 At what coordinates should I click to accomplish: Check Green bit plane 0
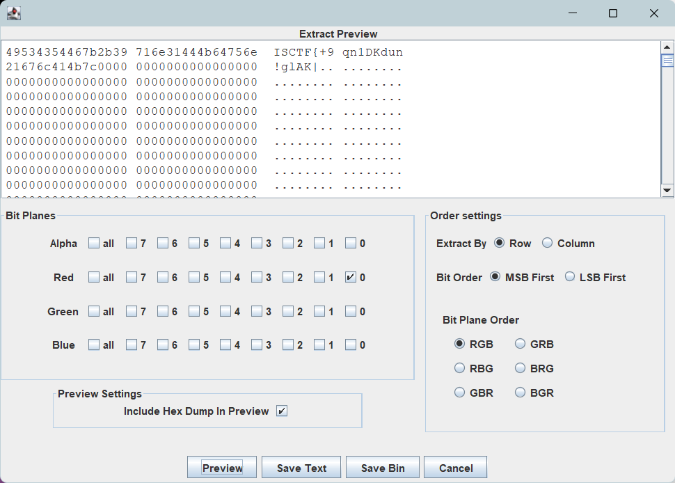[351, 312]
